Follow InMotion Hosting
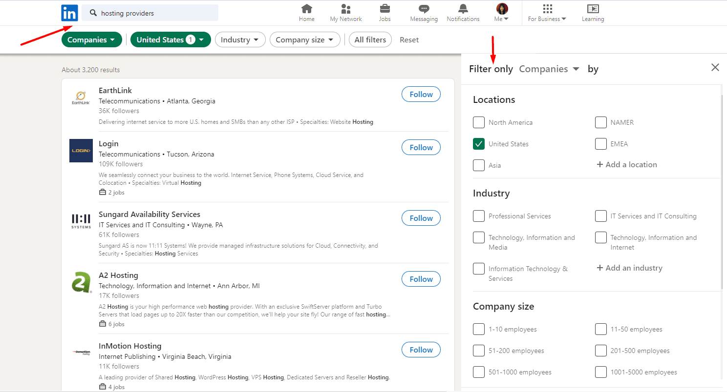This screenshot has width=727, height=392. pyautogui.click(x=421, y=350)
